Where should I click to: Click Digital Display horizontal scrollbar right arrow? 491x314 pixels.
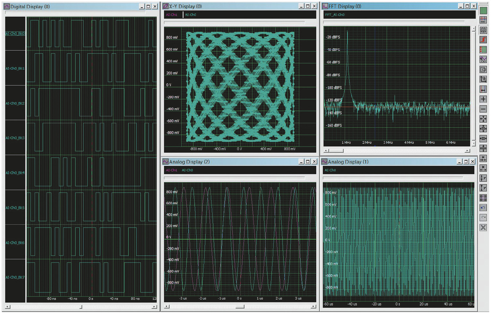pos(154,307)
